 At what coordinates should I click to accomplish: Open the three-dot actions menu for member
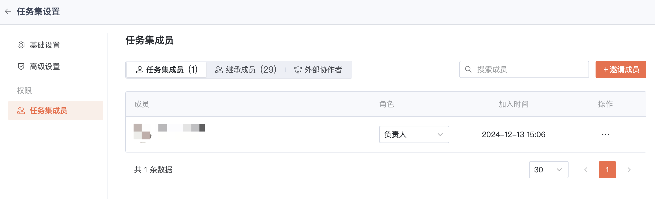tap(605, 134)
